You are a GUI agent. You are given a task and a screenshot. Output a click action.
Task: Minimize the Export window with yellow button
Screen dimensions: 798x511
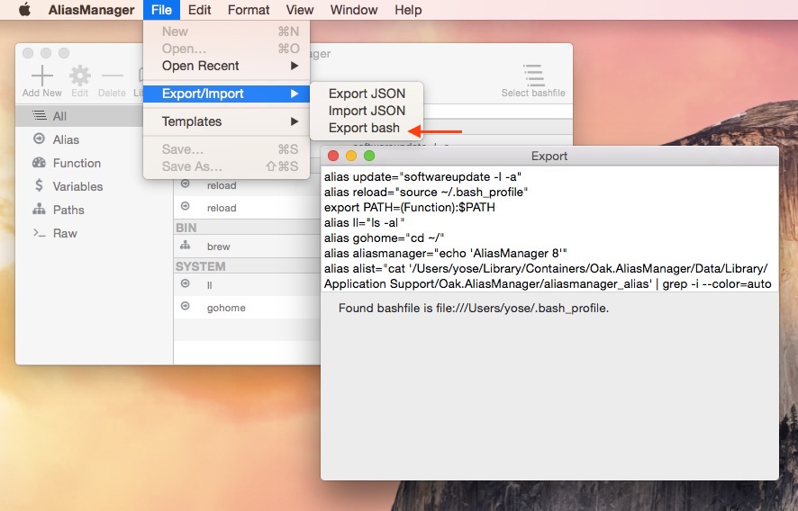point(351,156)
